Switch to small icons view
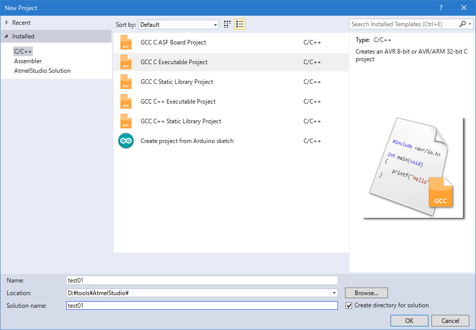Screen dimensions: 476x330 [x=227, y=24]
